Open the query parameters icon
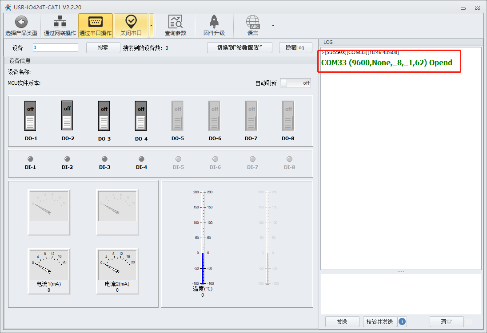This screenshot has width=487, height=333. click(176, 22)
